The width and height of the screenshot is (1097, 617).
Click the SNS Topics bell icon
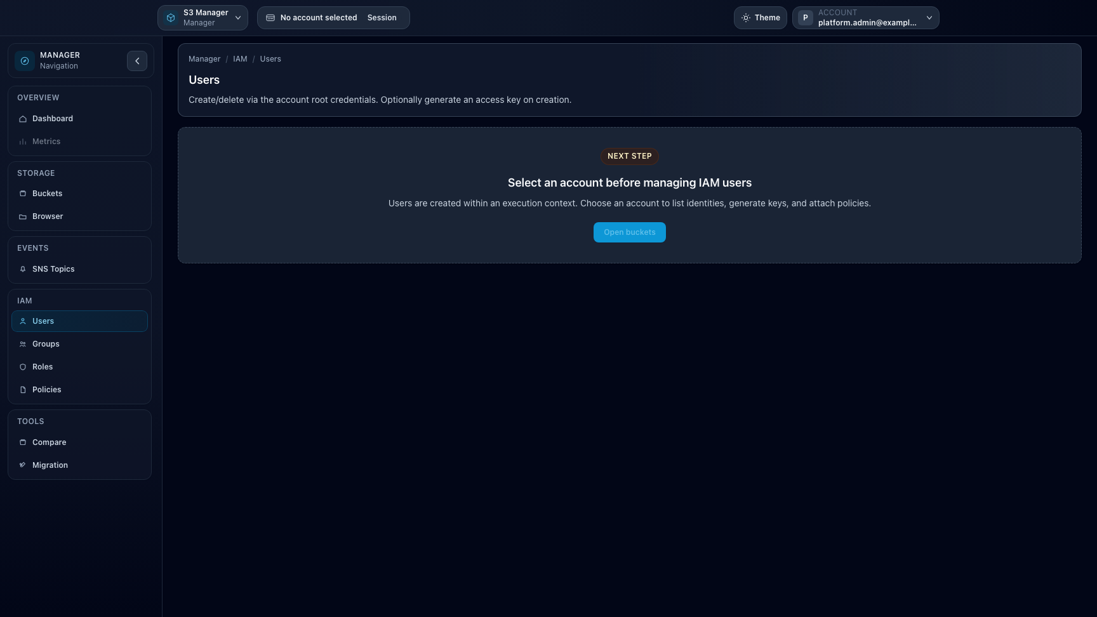(x=23, y=269)
